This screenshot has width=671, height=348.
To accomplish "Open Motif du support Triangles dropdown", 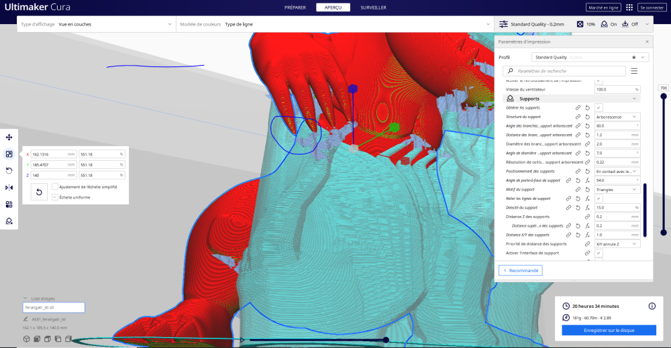I will click(x=617, y=189).
